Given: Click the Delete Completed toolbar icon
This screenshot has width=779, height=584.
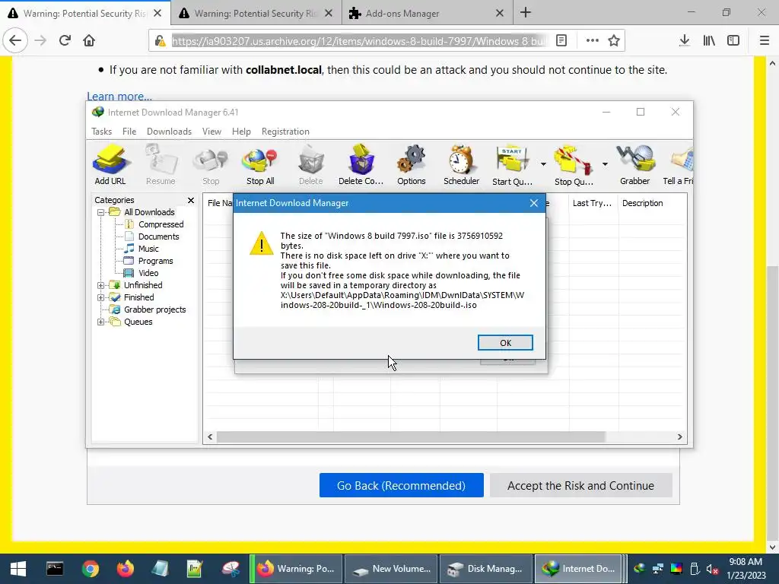Looking at the screenshot, I should coord(361,164).
